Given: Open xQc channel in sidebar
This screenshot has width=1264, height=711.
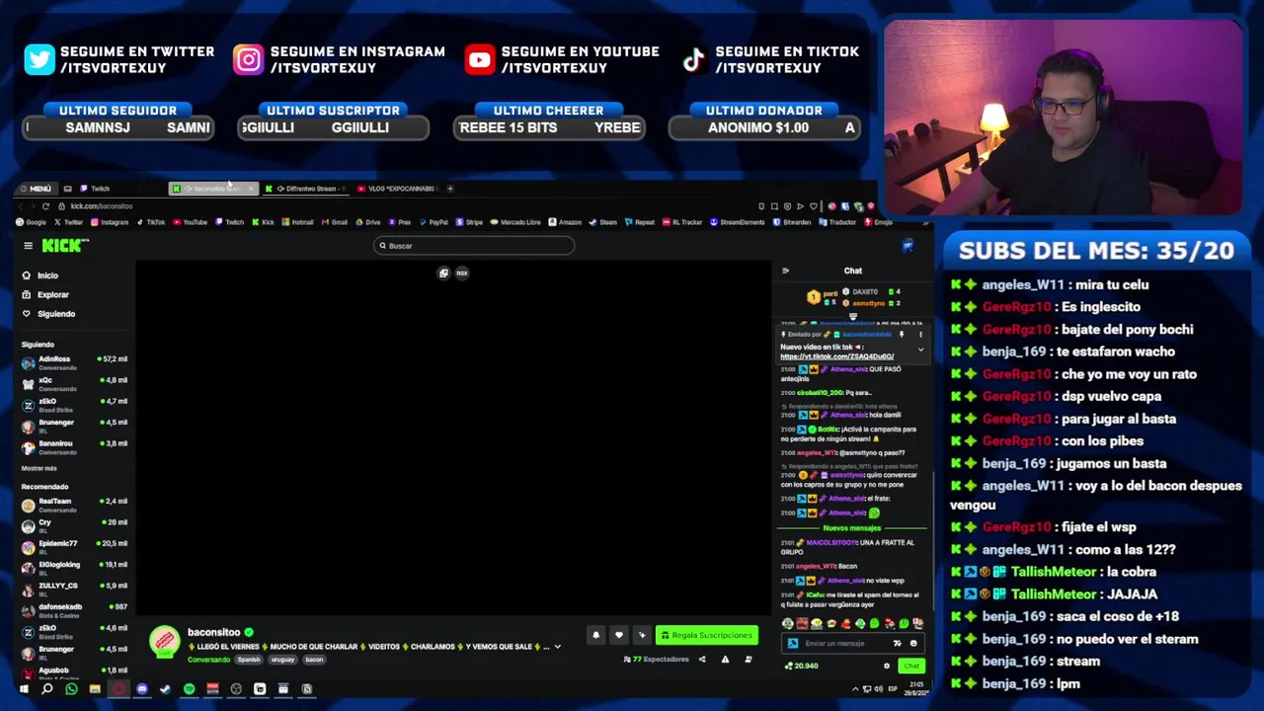Looking at the screenshot, I should click(74, 383).
